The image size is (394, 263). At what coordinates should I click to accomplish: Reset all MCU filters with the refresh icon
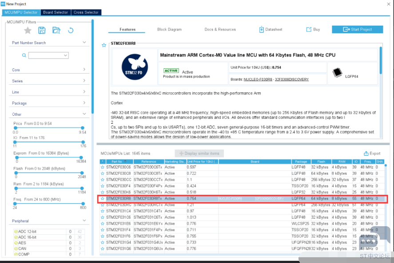[x=71, y=30]
